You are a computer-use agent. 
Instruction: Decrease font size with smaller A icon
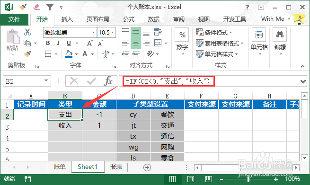[100, 43]
